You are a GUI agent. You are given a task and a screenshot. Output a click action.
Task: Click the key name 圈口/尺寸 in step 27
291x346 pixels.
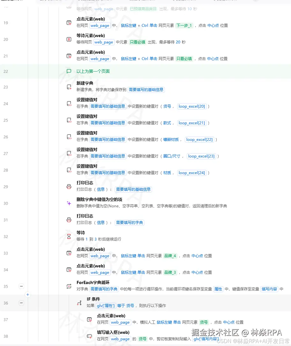point(172,156)
